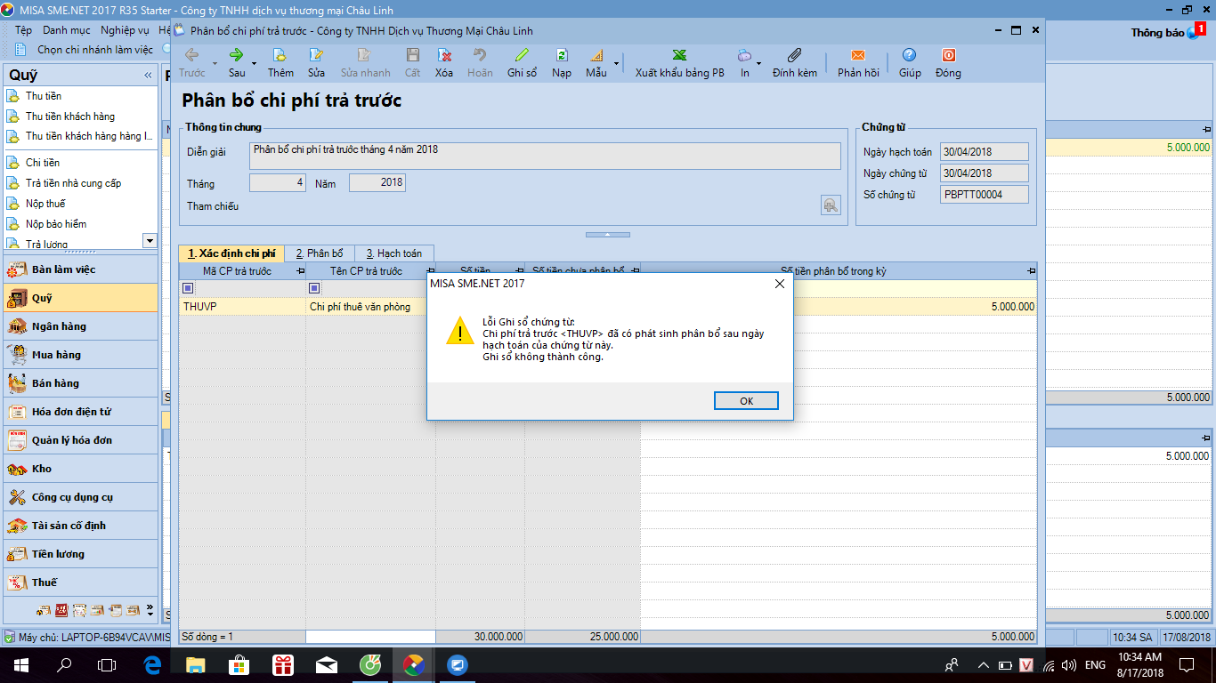Select the THUVP cell in grid
The image size is (1216, 683).
(x=243, y=306)
